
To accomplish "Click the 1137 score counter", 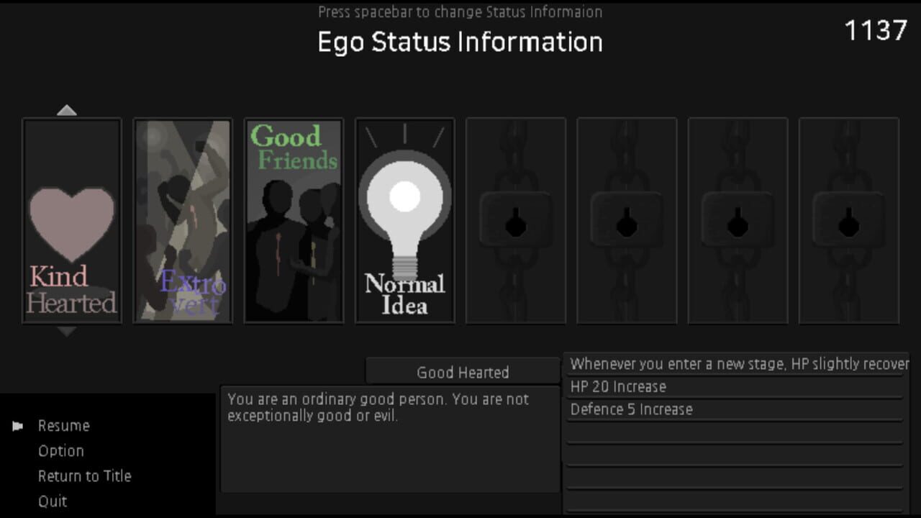I will tap(876, 31).
